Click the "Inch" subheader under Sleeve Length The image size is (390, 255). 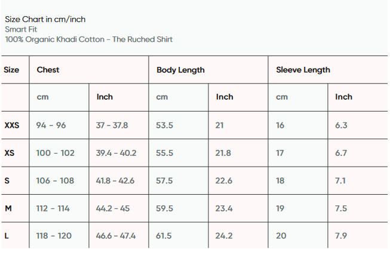coord(343,97)
